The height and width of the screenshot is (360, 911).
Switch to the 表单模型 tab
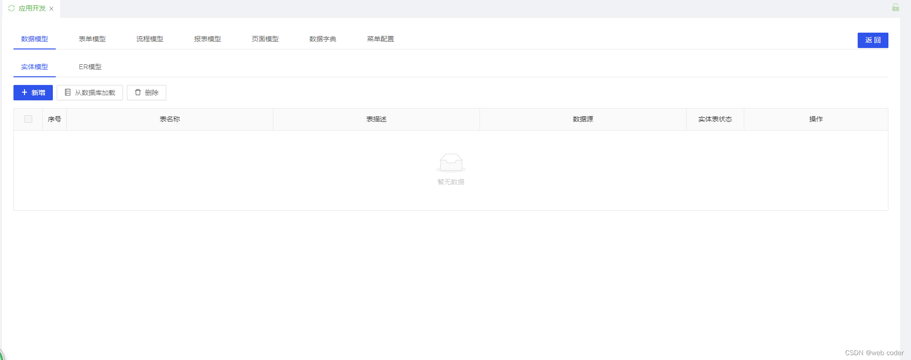pos(92,39)
